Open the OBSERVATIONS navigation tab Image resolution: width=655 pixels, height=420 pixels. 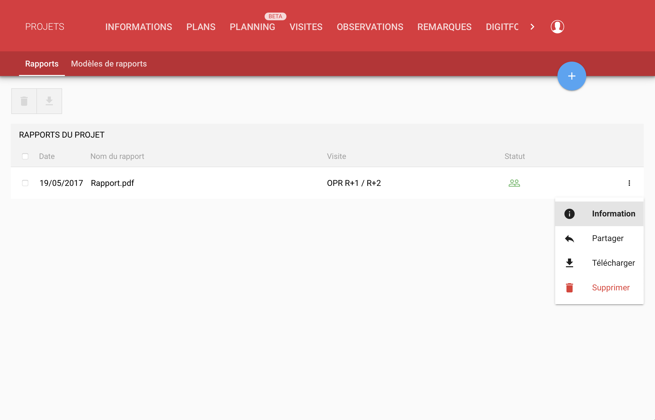[370, 27]
